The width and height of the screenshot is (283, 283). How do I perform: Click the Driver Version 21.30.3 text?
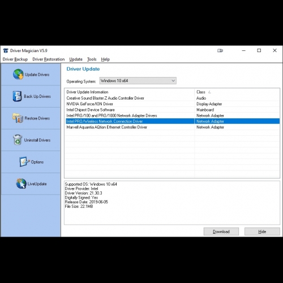pyautogui.click(x=83, y=193)
